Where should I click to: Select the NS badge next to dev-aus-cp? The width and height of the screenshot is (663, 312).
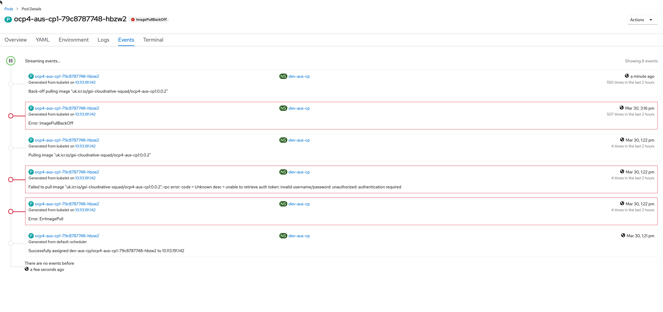(x=283, y=76)
